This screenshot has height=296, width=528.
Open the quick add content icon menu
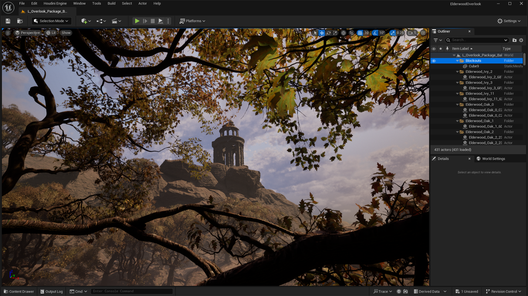click(85, 21)
